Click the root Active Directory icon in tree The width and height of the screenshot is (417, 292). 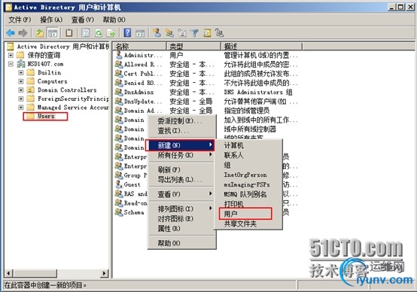point(11,47)
